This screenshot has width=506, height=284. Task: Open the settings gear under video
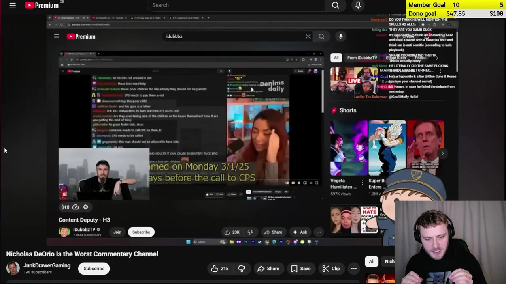(x=86, y=207)
